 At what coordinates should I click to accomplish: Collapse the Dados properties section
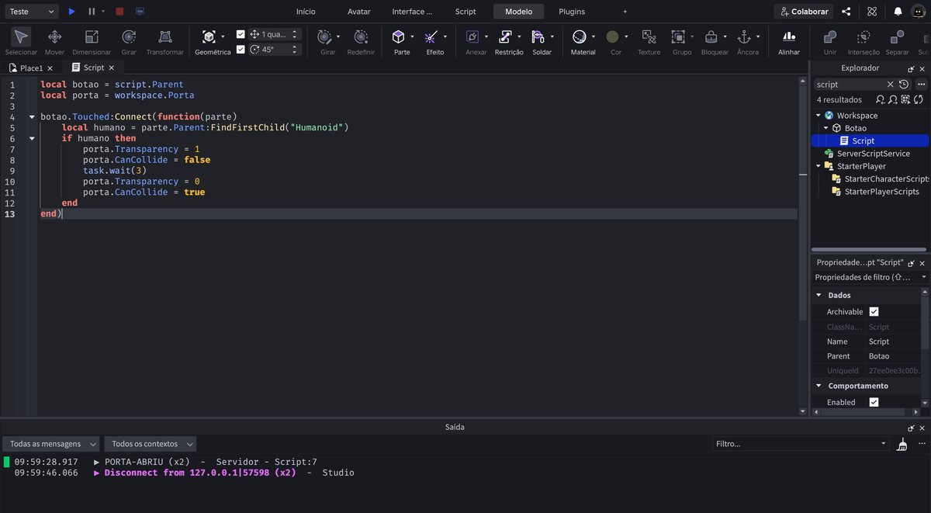tap(819, 295)
